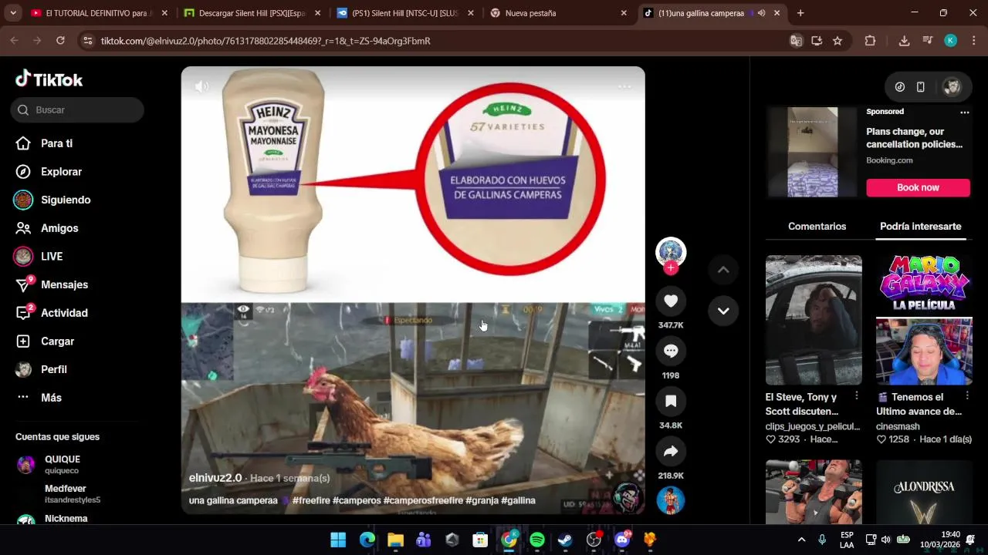
Task: Open the post's three-dot options menu
Action: 624,86
